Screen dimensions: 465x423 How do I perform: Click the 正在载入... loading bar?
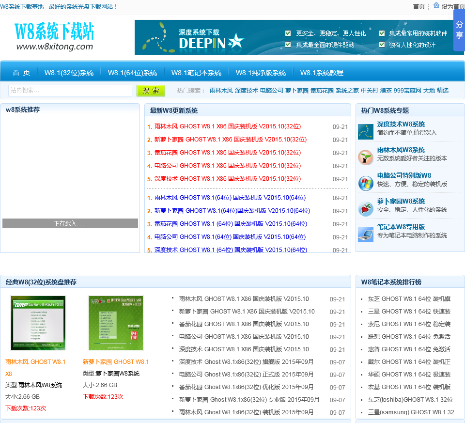pos(70,223)
